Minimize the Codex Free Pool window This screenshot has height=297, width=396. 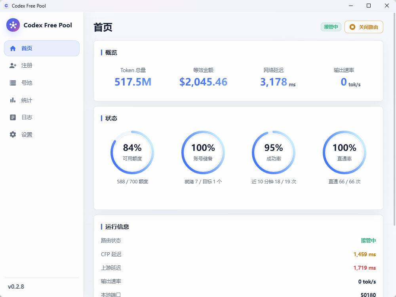[x=351, y=6]
